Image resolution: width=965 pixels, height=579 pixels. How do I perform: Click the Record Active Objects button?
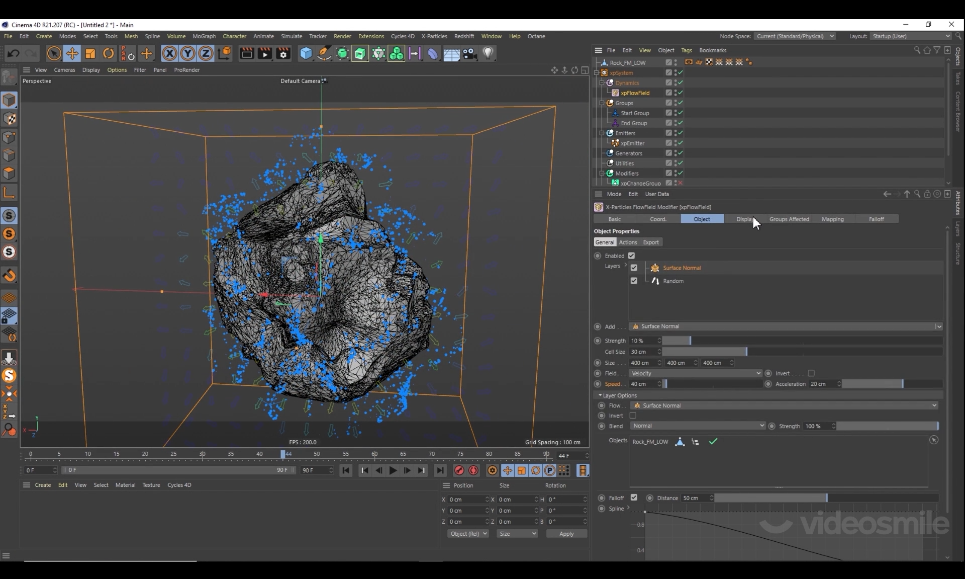[x=459, y=470]
